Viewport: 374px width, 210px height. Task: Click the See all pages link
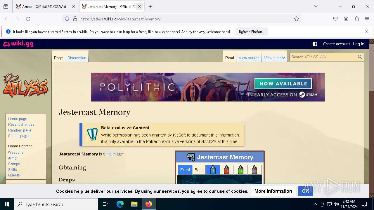pyautogui.click(x=19, y=136)
